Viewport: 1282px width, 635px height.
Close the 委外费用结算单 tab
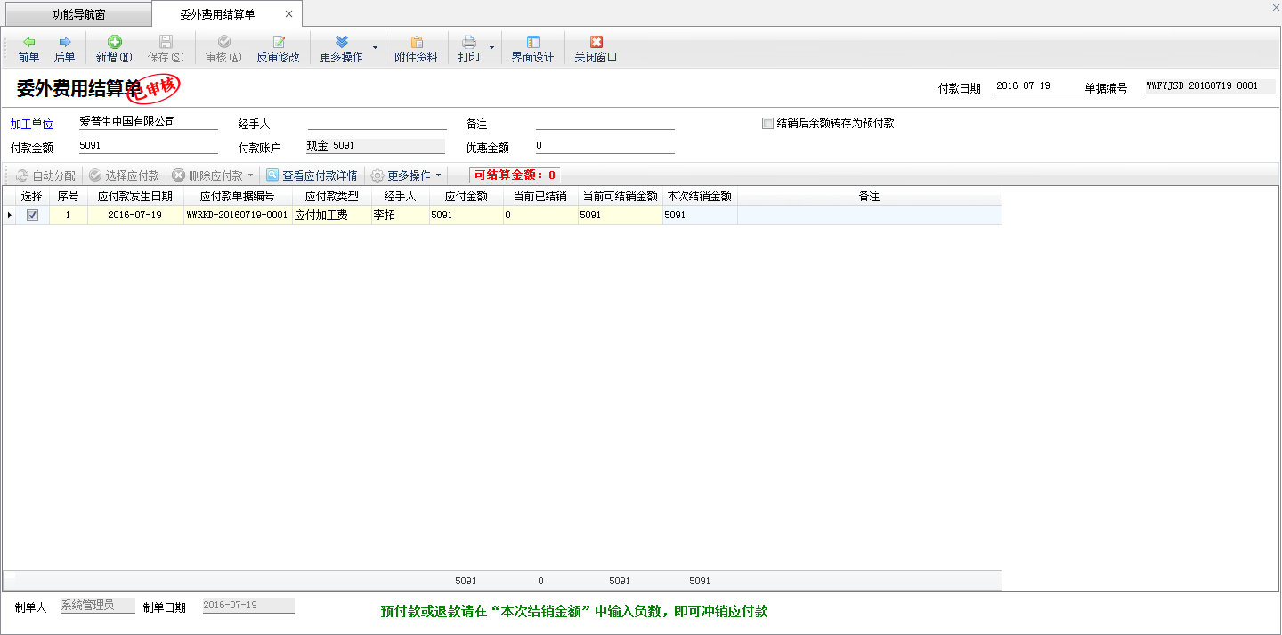(x=288, y=14)
